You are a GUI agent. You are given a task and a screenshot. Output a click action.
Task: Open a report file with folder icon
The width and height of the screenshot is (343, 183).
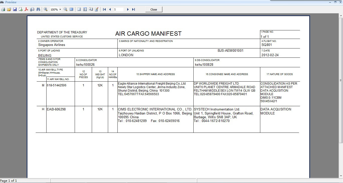pyautogui.click(x=9, y=9)
